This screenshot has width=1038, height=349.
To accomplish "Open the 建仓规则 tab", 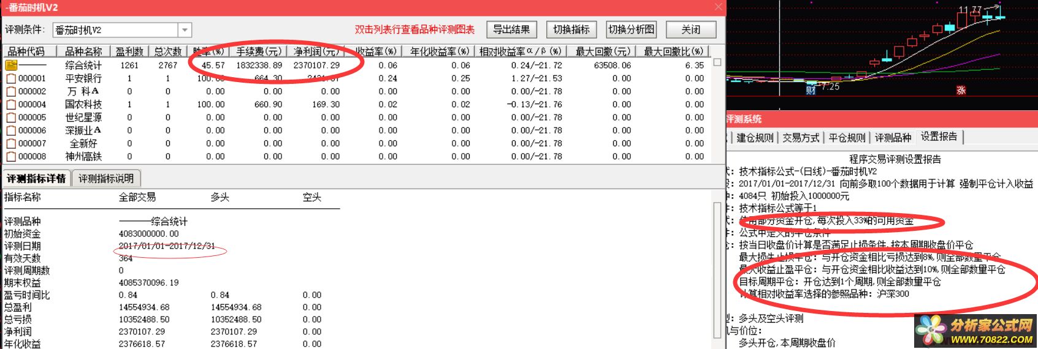I will [755, 138].
